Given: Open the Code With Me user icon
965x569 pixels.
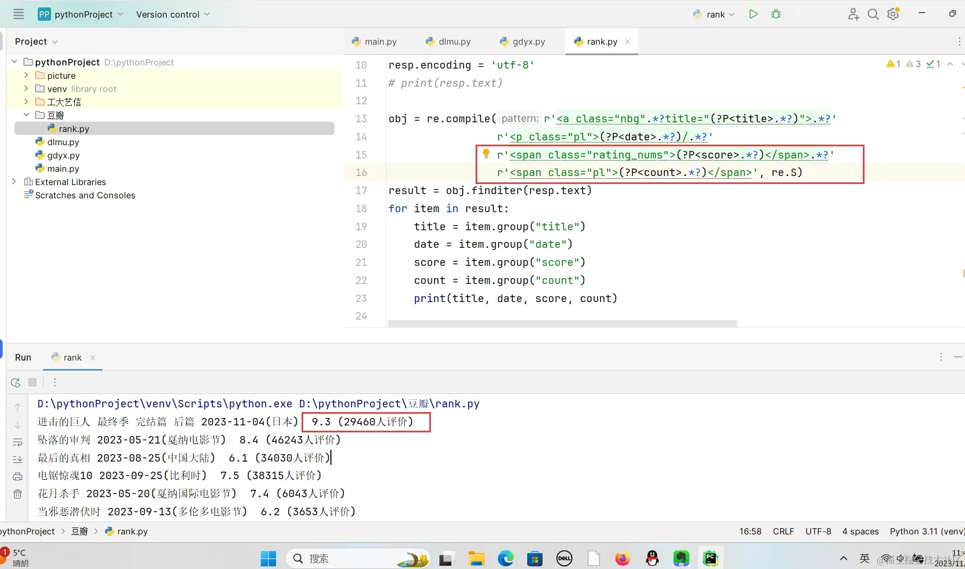Looking at the screenshot, I should pyautogui.click(x=853, y=14).
